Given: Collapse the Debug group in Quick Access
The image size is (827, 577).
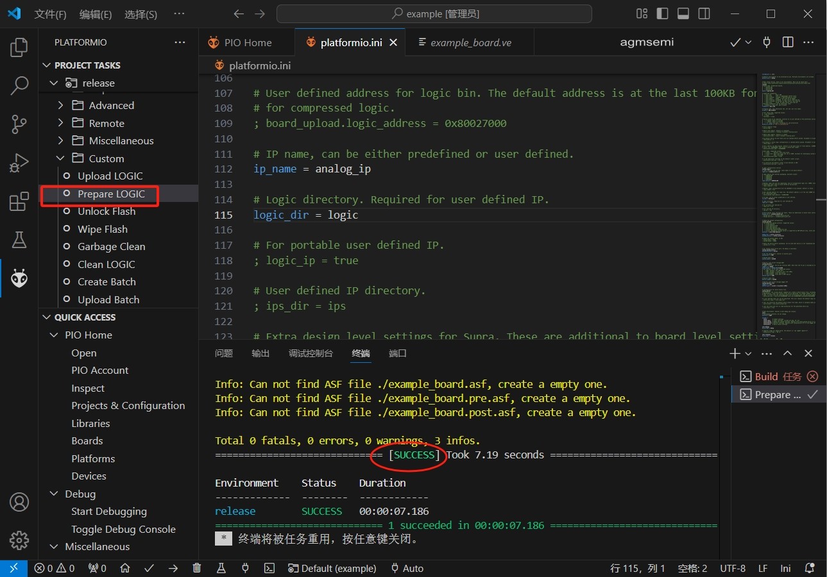Looking at the screenshot, I should (54, 494).
